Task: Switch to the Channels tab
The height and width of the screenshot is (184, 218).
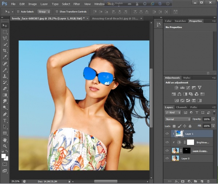Action: click(x=181, y=107)
